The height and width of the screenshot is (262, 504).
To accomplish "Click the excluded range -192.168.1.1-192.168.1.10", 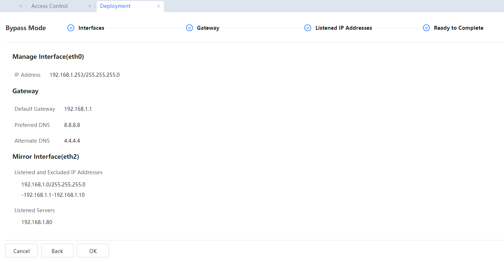I will point(53,195).
